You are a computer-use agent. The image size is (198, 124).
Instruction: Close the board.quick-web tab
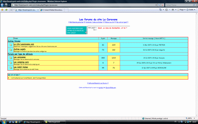[38, 10]
